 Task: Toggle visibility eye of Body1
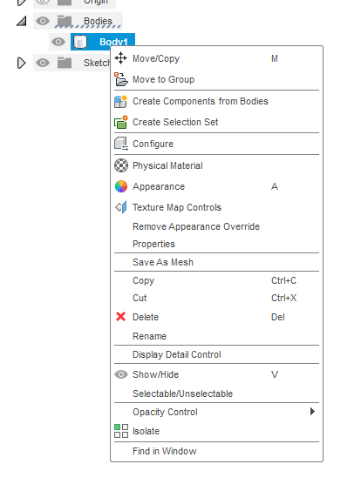pyautogui.click(x=58, y=42)
